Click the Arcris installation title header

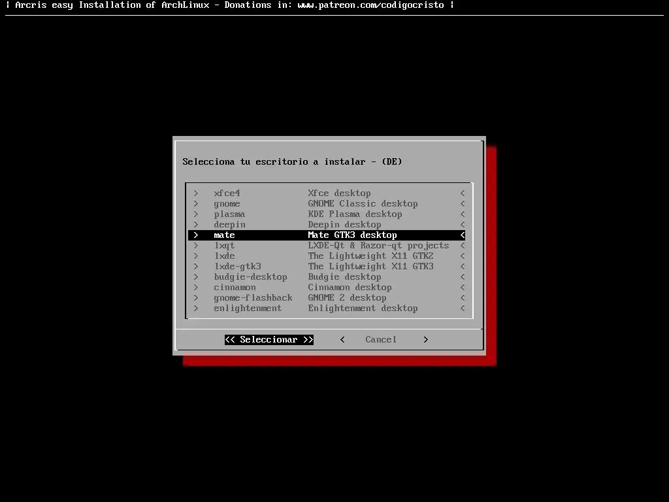(x=230, y=5)
